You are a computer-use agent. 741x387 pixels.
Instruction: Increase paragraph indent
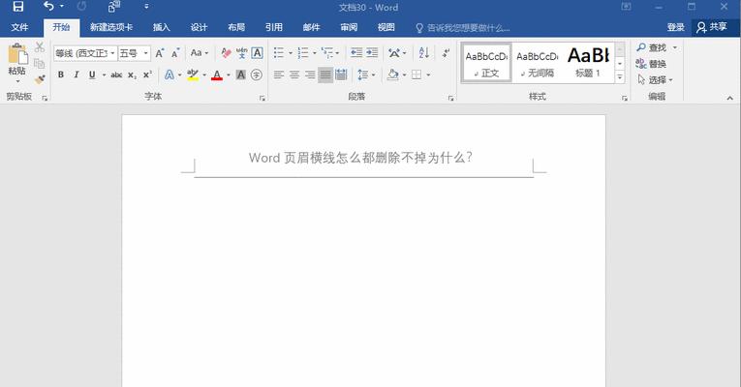coord(372,53)
